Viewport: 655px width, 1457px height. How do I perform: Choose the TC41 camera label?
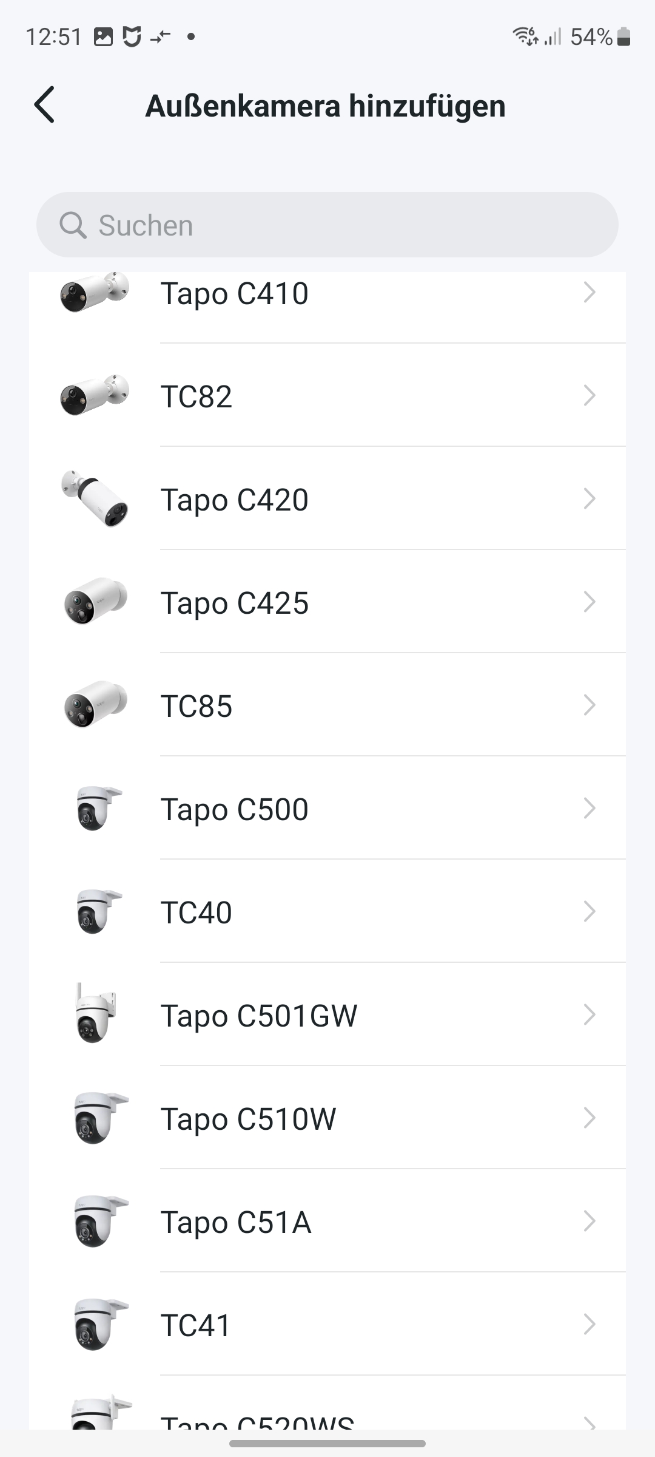click(x=195, y=1325)
